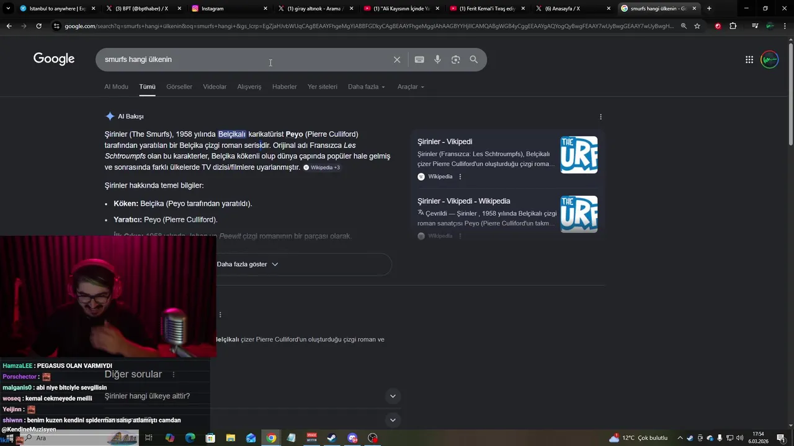
Task: Expand the Daha fazla search filters dropdown
Action: [366, 87]
